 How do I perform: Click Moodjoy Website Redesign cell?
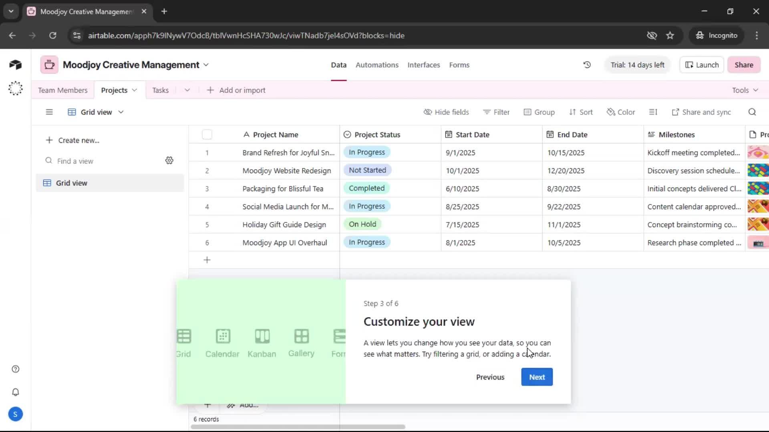(x=287, y=170)
